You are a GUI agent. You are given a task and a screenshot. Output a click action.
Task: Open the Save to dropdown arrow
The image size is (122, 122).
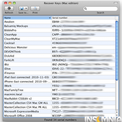point(26,8)
